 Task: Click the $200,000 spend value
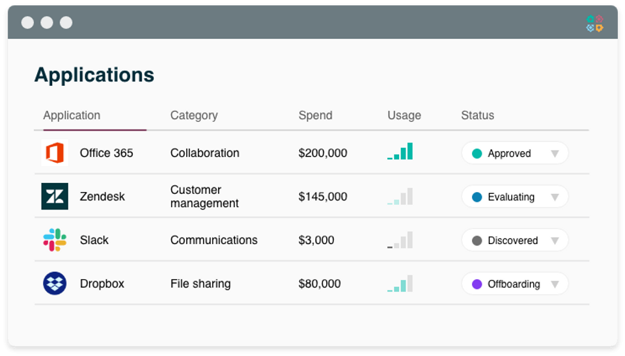click(323, 153)
